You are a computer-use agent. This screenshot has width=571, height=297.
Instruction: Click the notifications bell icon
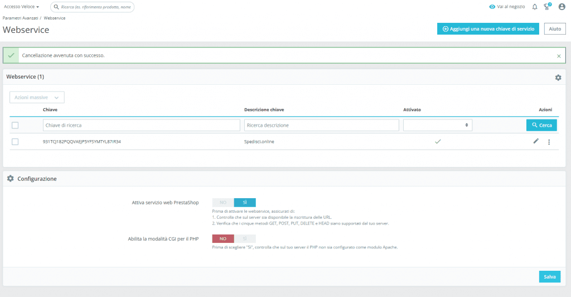tap(535, 7)
